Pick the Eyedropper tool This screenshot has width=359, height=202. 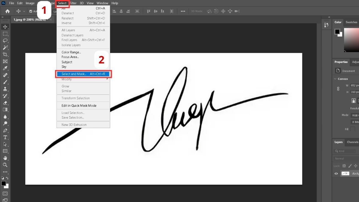pos(5,68)
